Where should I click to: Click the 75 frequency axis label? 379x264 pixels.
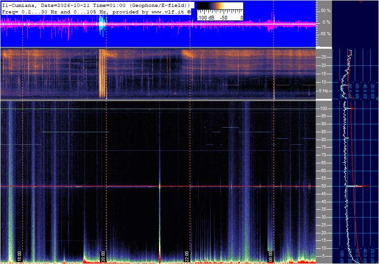(323, 147)
